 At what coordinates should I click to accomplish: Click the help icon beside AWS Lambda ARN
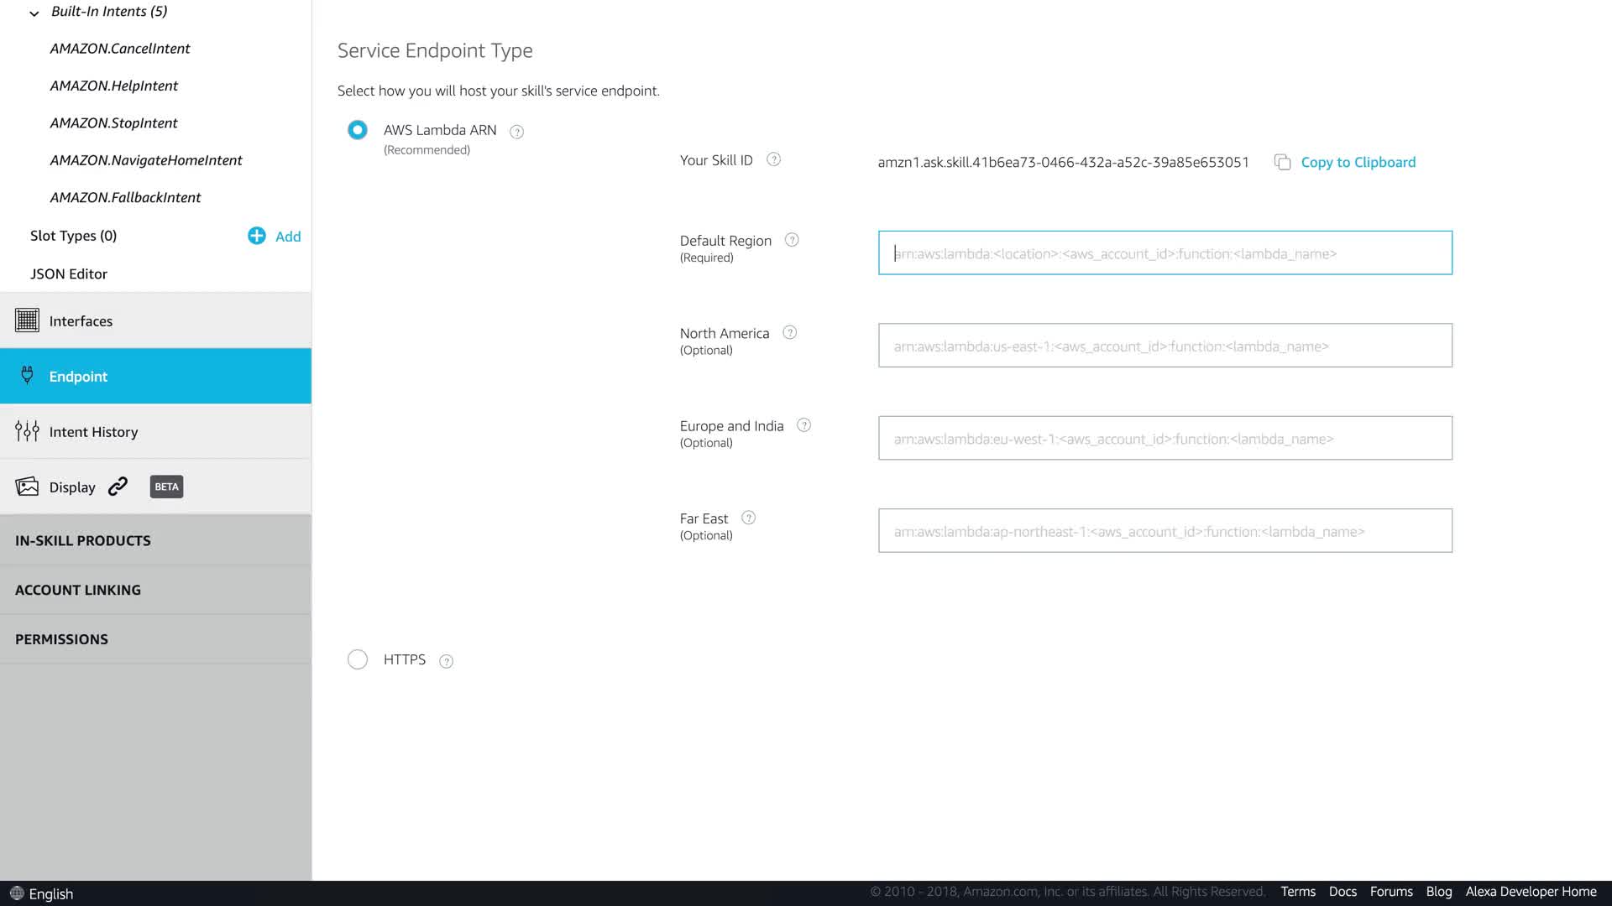coord(517,132)
